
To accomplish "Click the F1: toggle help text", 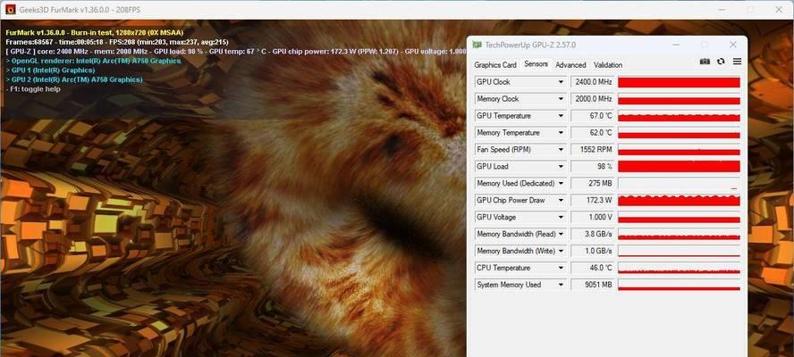I will click(x=33, y=89).
